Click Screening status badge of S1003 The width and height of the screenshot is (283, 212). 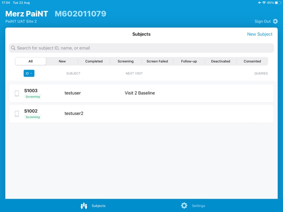point(33,97)
